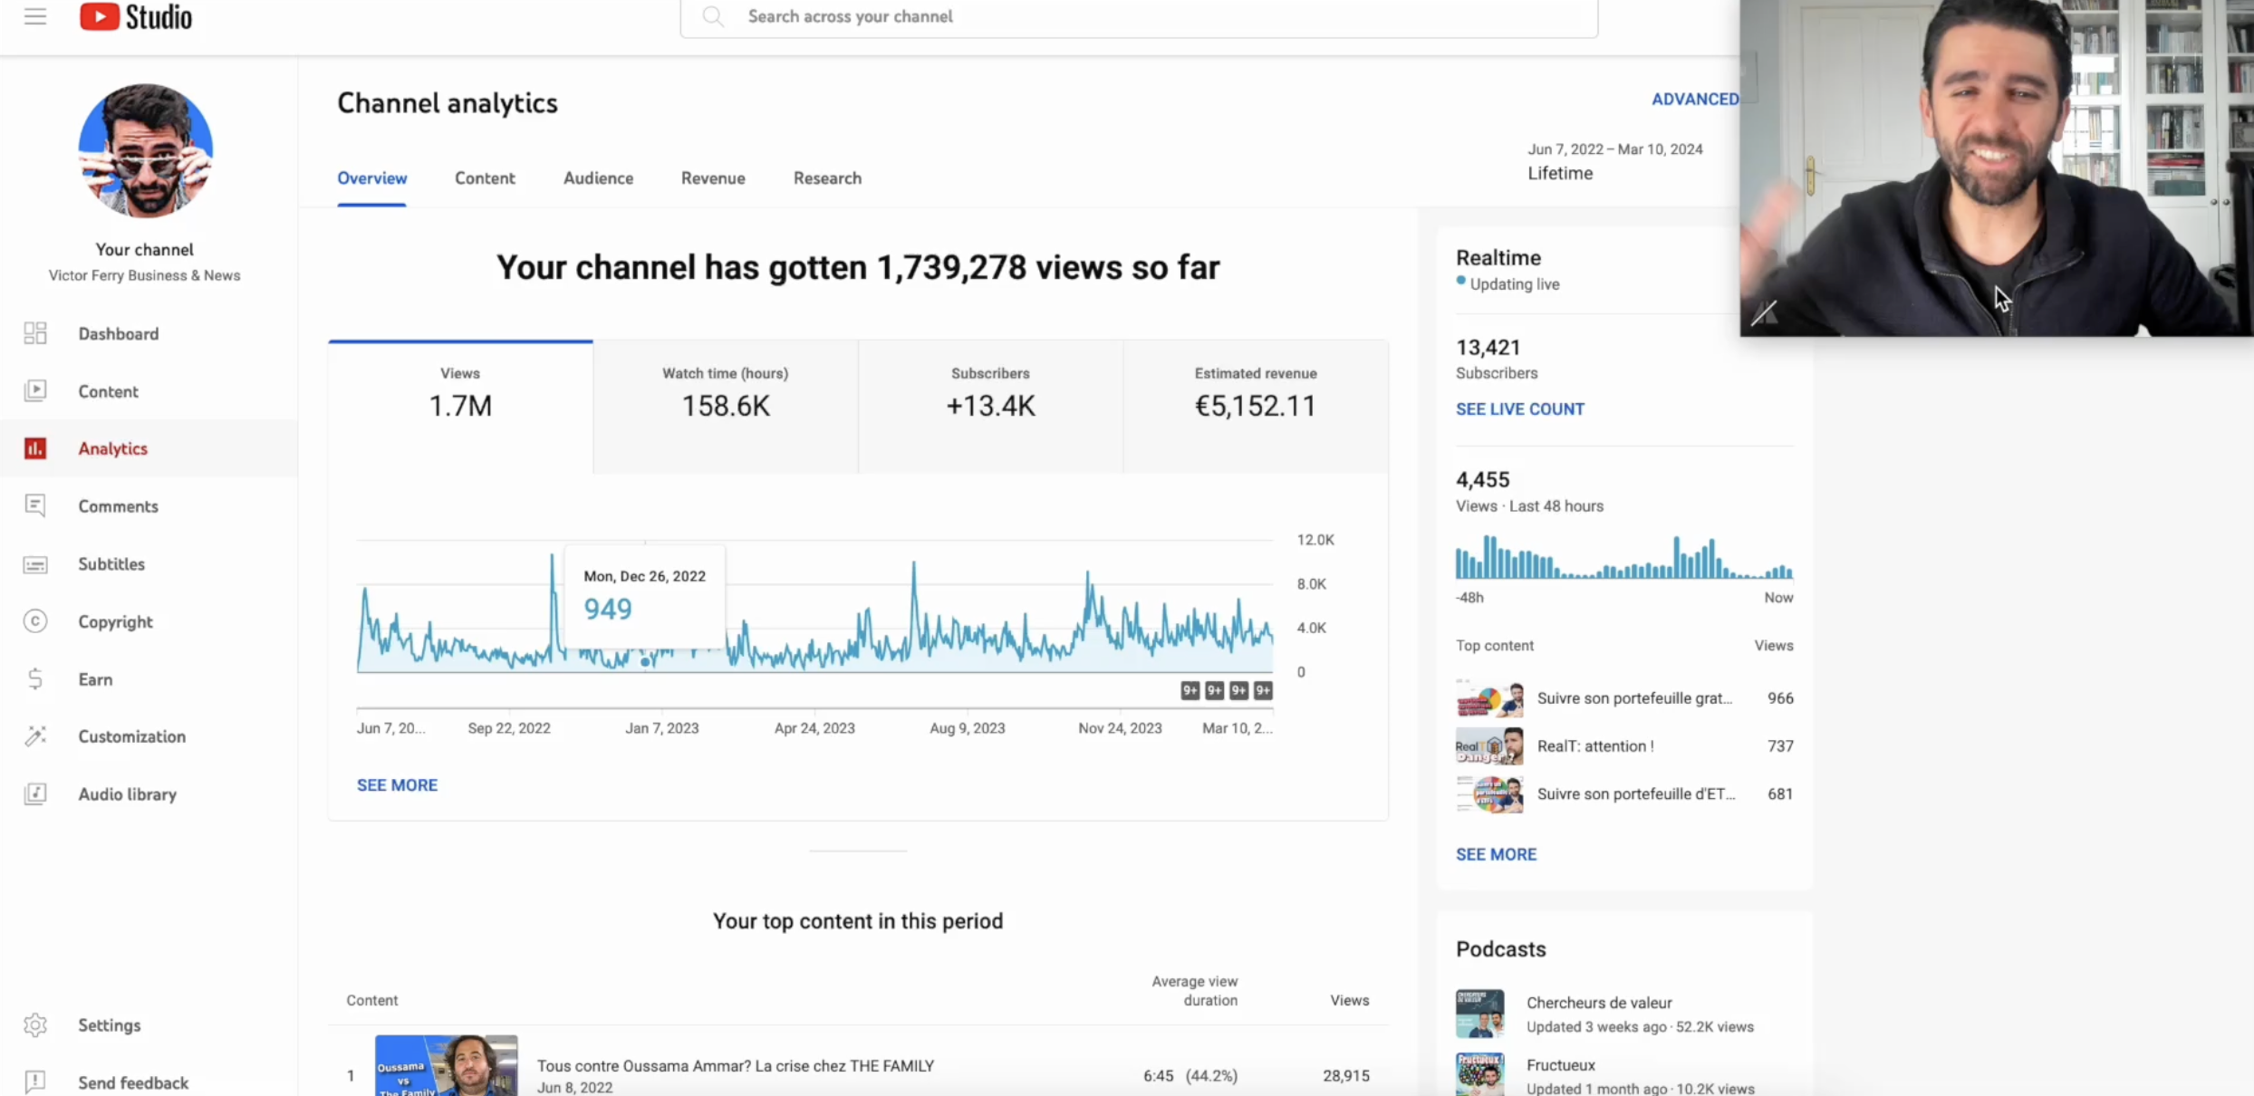Select the Watch time (hours) metric card
The height and width of the screenshot is (1096, 2254).
(x=725, y=406)
